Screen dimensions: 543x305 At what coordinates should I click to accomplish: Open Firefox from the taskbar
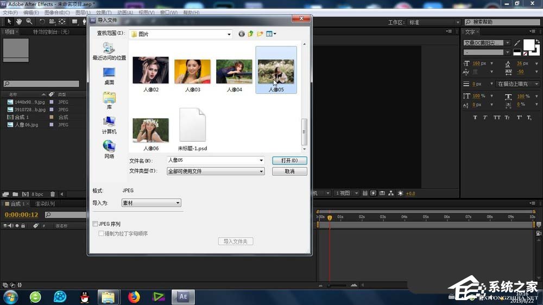134,297
